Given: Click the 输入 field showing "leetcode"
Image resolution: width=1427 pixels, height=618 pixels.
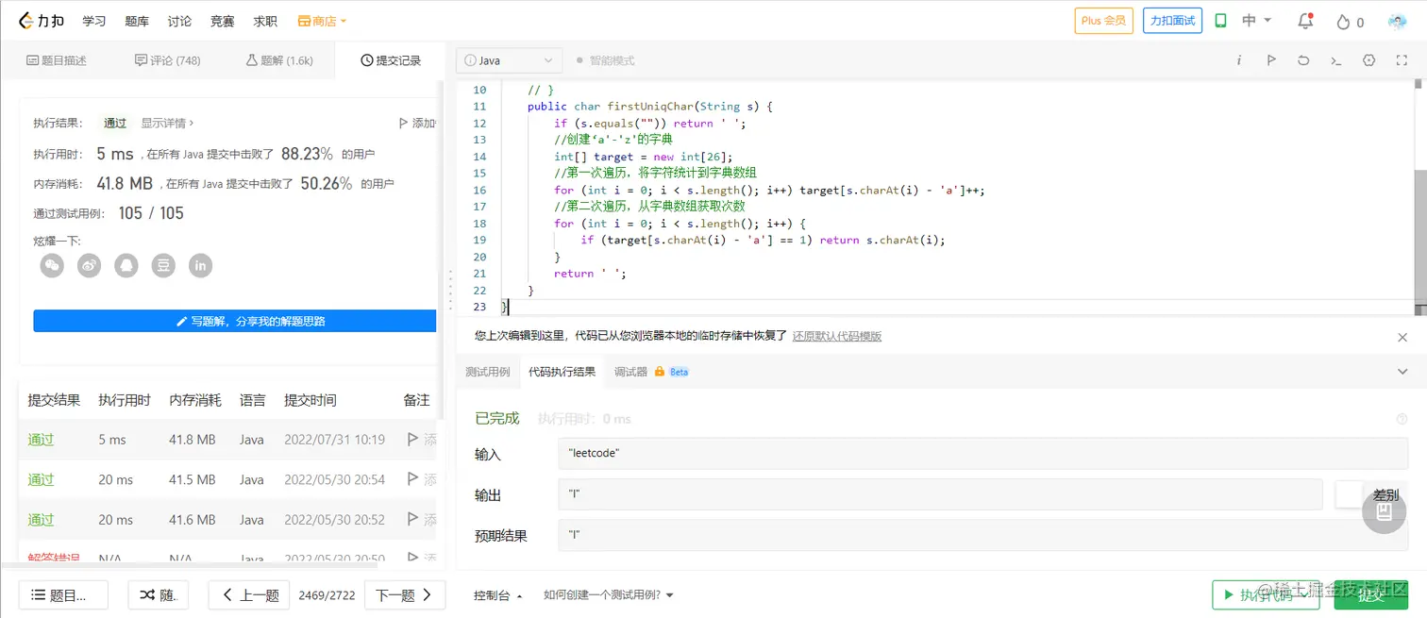Looking at the screenshot, I should click(982, 454).
